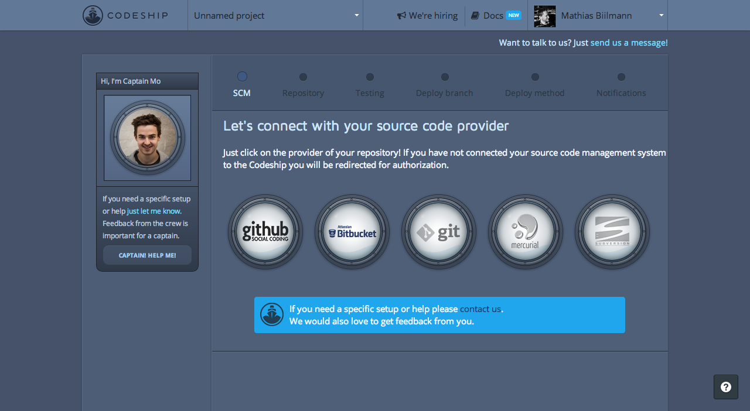Select the Mercurial provider porthole
This screenshot has width=750, height=411.
coord(526,232)
